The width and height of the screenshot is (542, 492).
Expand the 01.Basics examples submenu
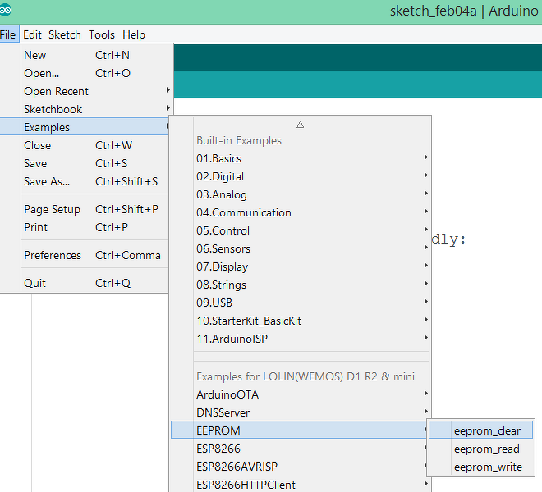coord(301,158)
